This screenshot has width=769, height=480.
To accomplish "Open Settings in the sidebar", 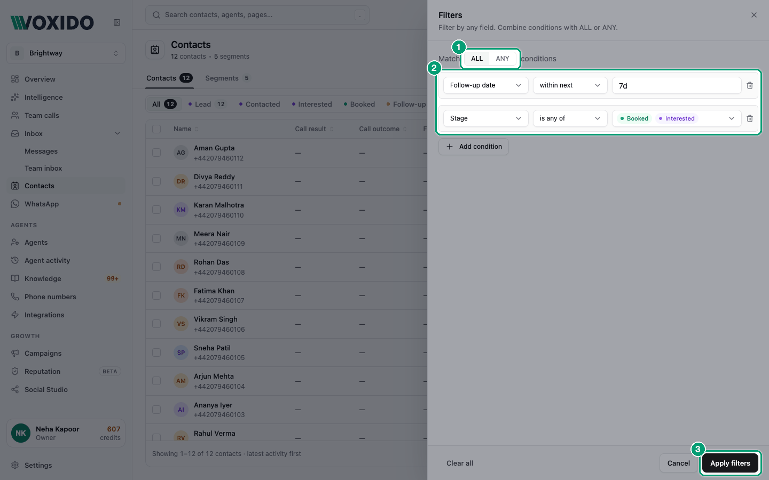I will [x=66, y=465].
